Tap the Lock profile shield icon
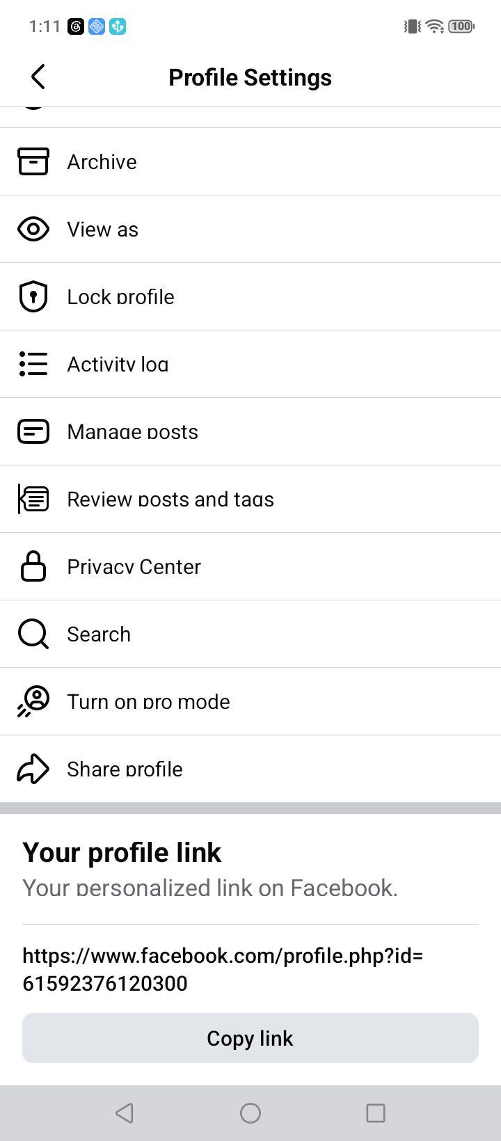Image resolution: width=501 pixels, height=1141 pixels. pos(33,296)
